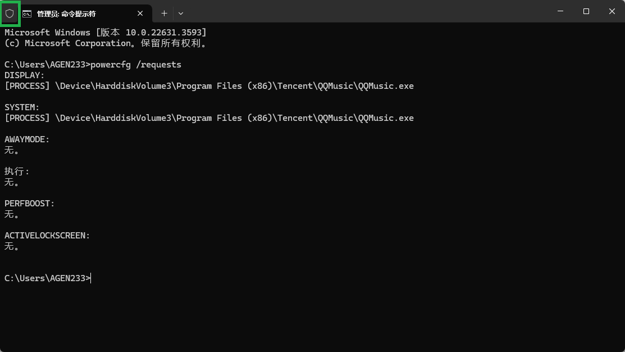Close the 命令提示符 tab
Screen dimensions: 625x352
coord(140,13)
